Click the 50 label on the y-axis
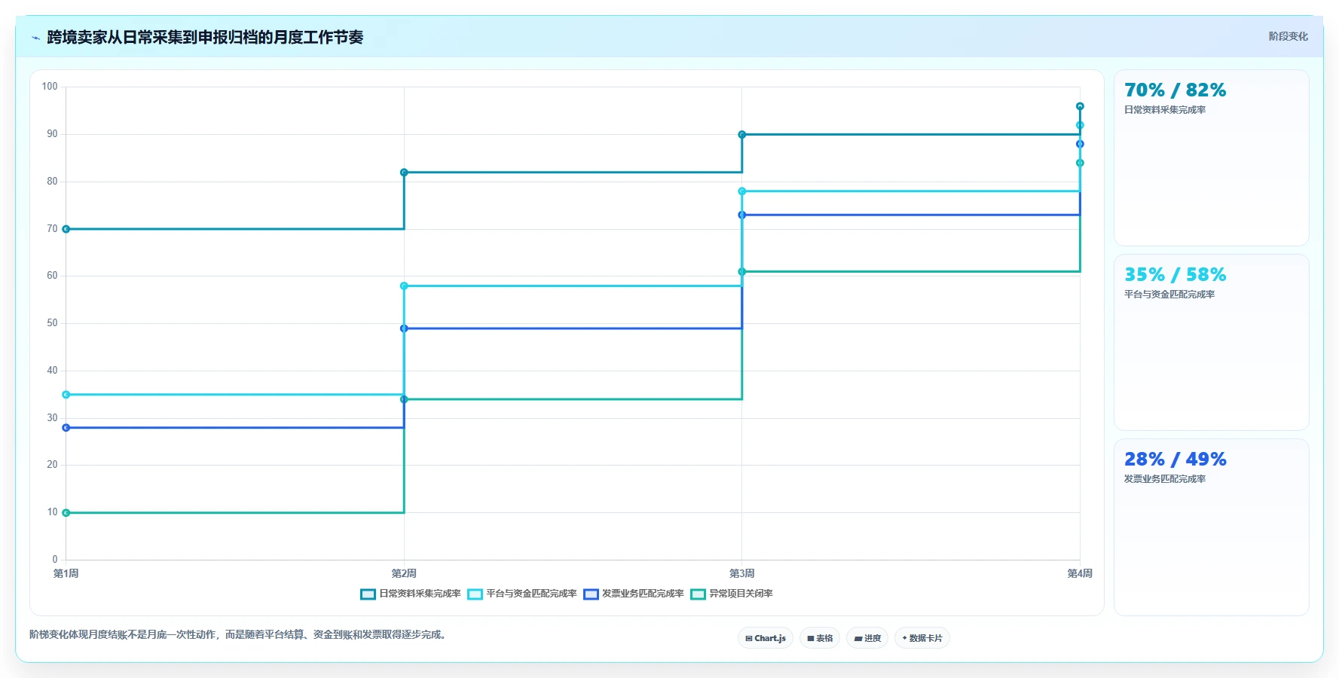Viewport: 1339px width, 678px height. [x=52, y=323]
